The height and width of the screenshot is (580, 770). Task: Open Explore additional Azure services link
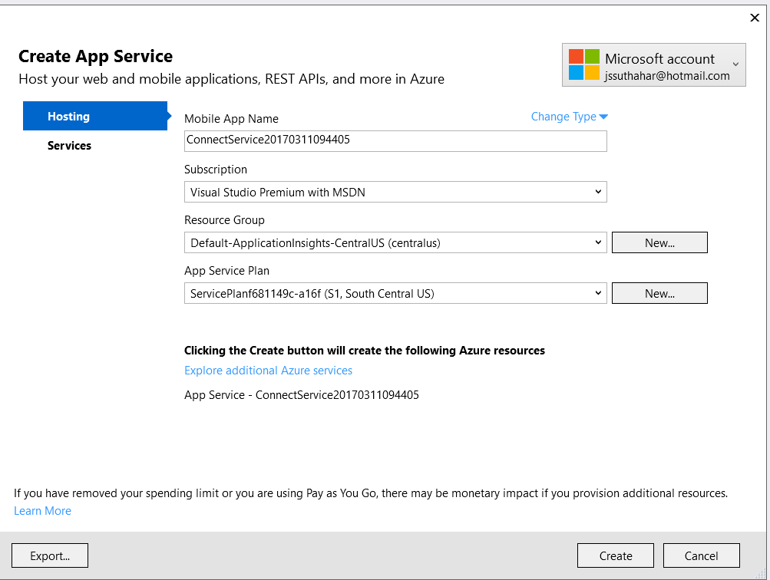pyautogui.click(x=268, y=371)
